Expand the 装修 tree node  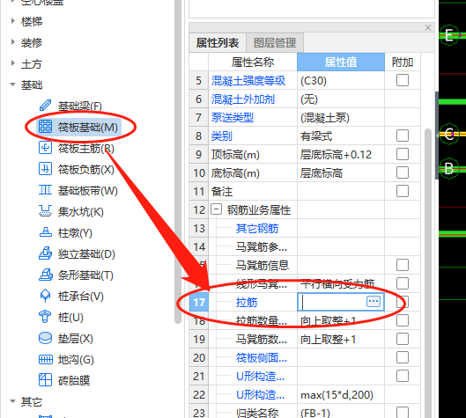coord(13,42)
